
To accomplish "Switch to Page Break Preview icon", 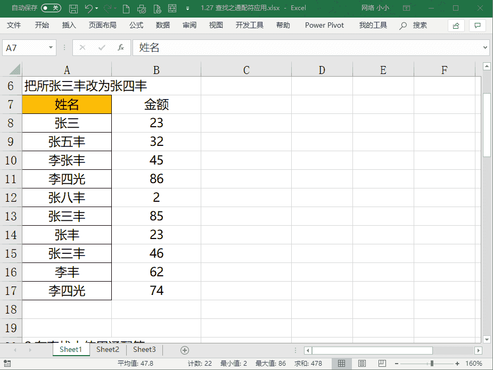I will 382,364.
